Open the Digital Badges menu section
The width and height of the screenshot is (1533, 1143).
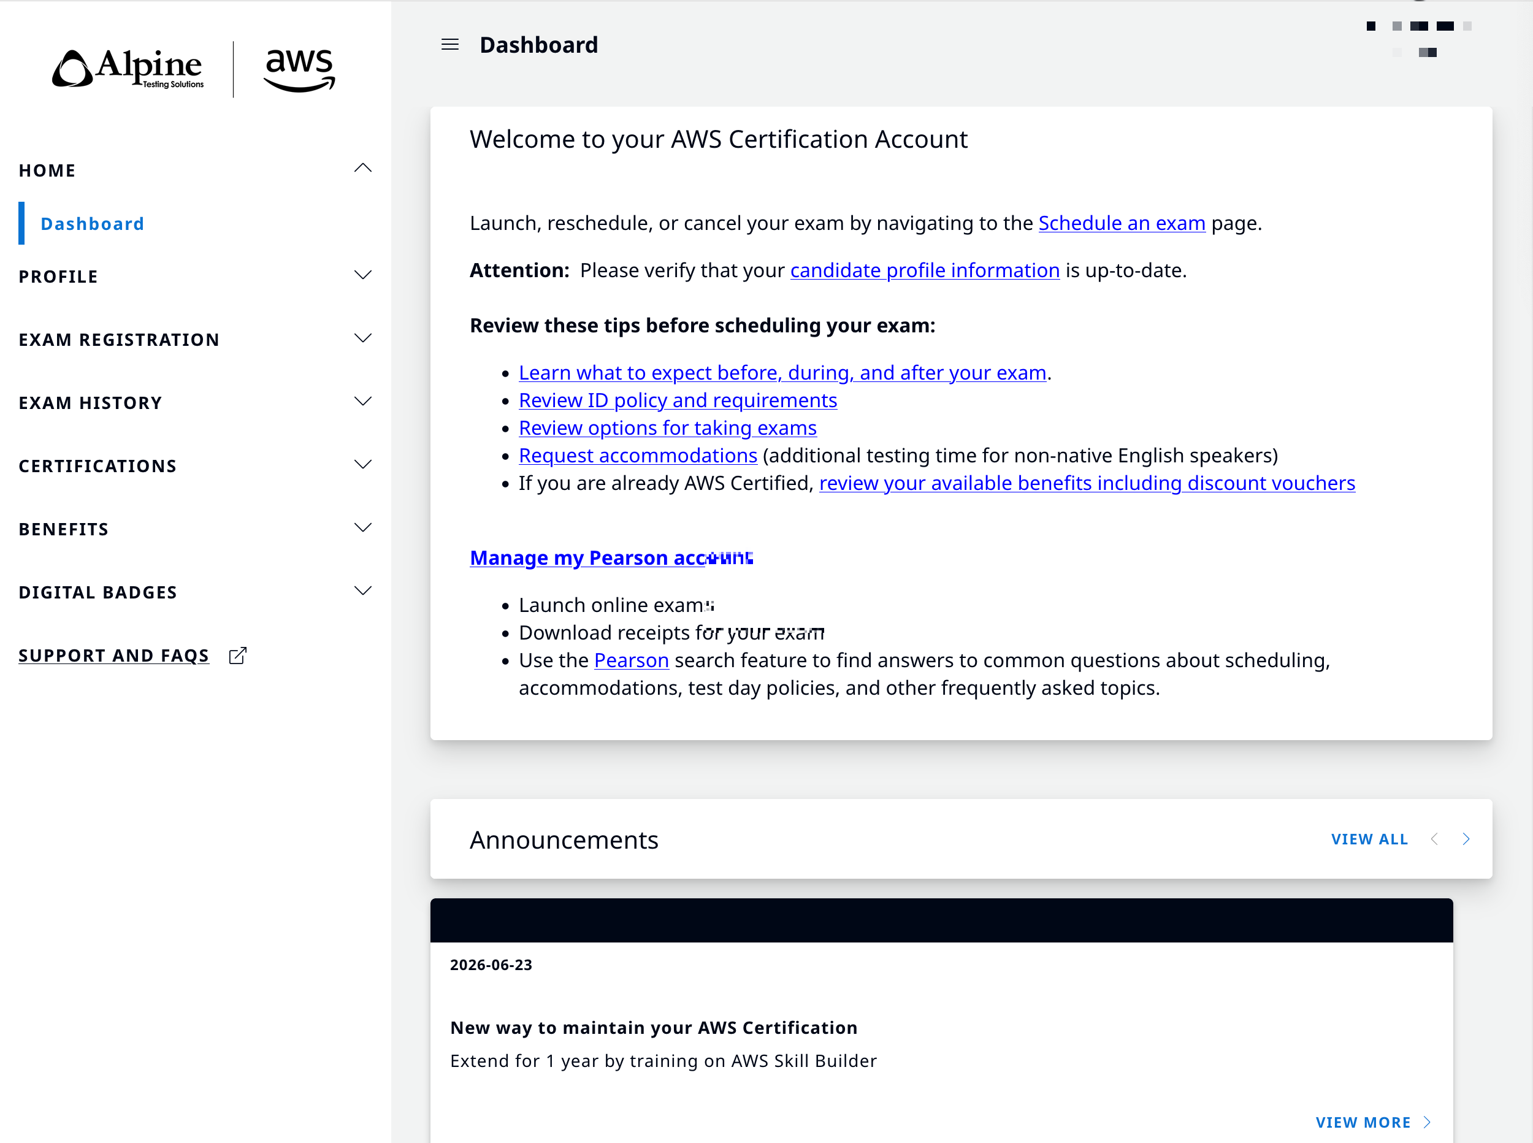click(x=195, y=592)
